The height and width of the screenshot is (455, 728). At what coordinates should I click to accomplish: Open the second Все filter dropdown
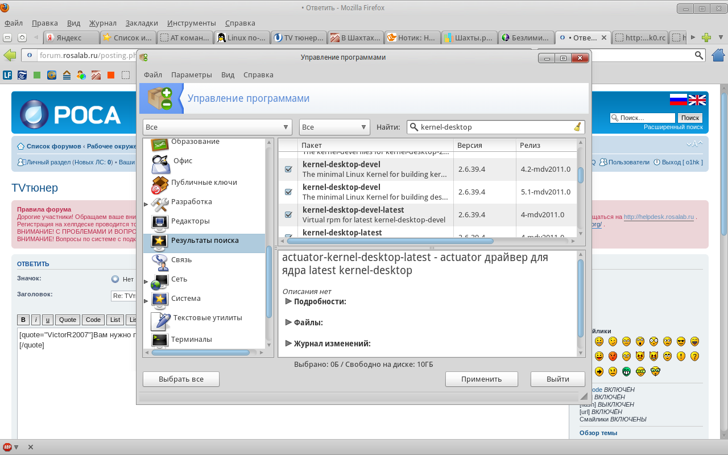click(x=335, y=127)
